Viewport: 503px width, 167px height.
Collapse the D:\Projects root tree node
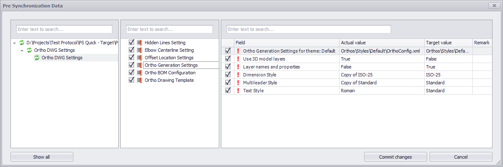pos(15,43)
